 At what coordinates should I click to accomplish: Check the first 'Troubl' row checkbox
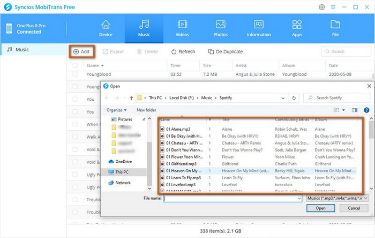click(75, 200)
